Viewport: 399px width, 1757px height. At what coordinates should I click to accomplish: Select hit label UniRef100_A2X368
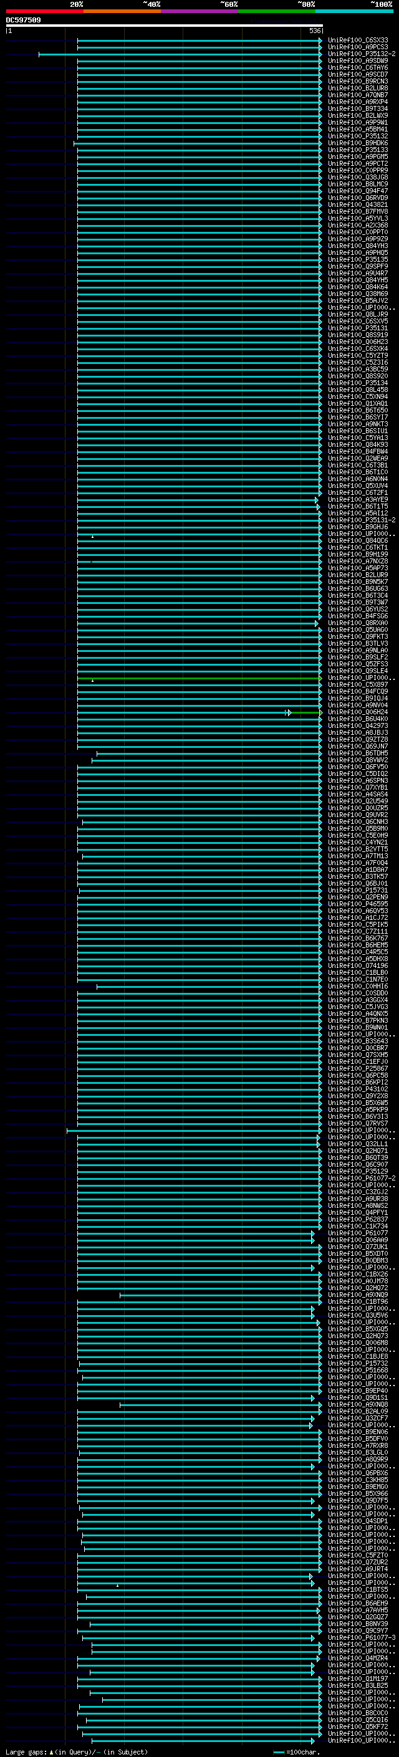358,225
